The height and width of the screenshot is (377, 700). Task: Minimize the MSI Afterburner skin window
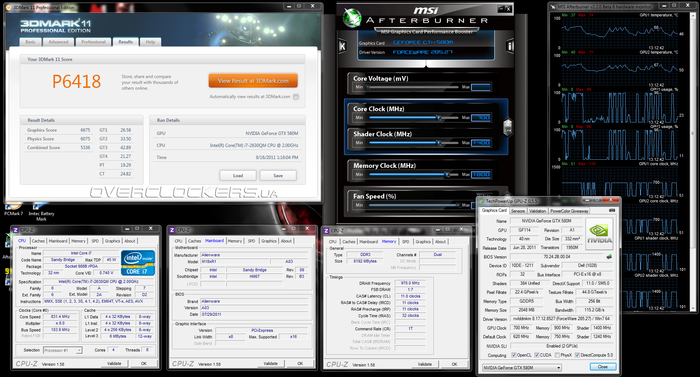click(501, 9)
